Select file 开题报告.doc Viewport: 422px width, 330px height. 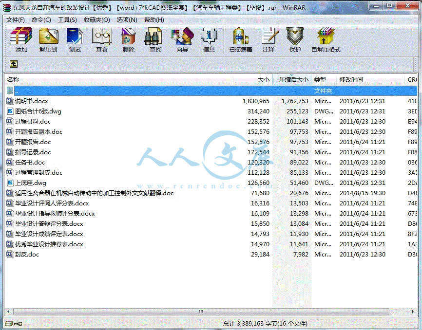click(33, 142)
